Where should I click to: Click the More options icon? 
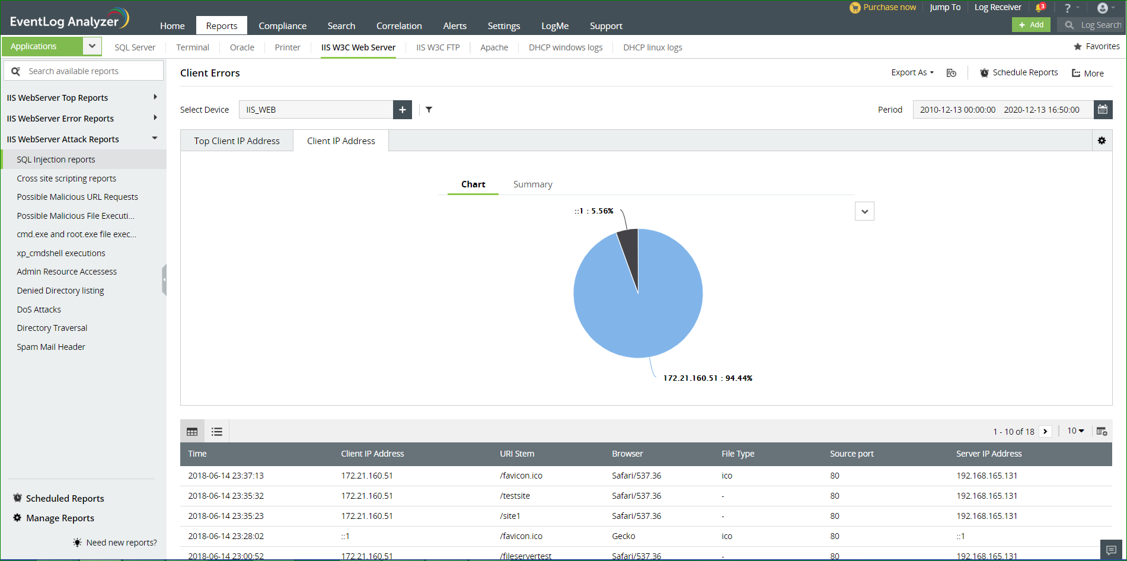tap(1076, 74)
